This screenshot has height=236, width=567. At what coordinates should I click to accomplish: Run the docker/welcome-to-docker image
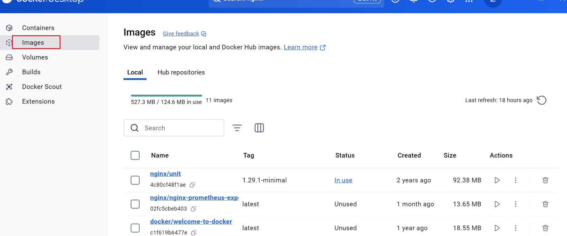497,228
